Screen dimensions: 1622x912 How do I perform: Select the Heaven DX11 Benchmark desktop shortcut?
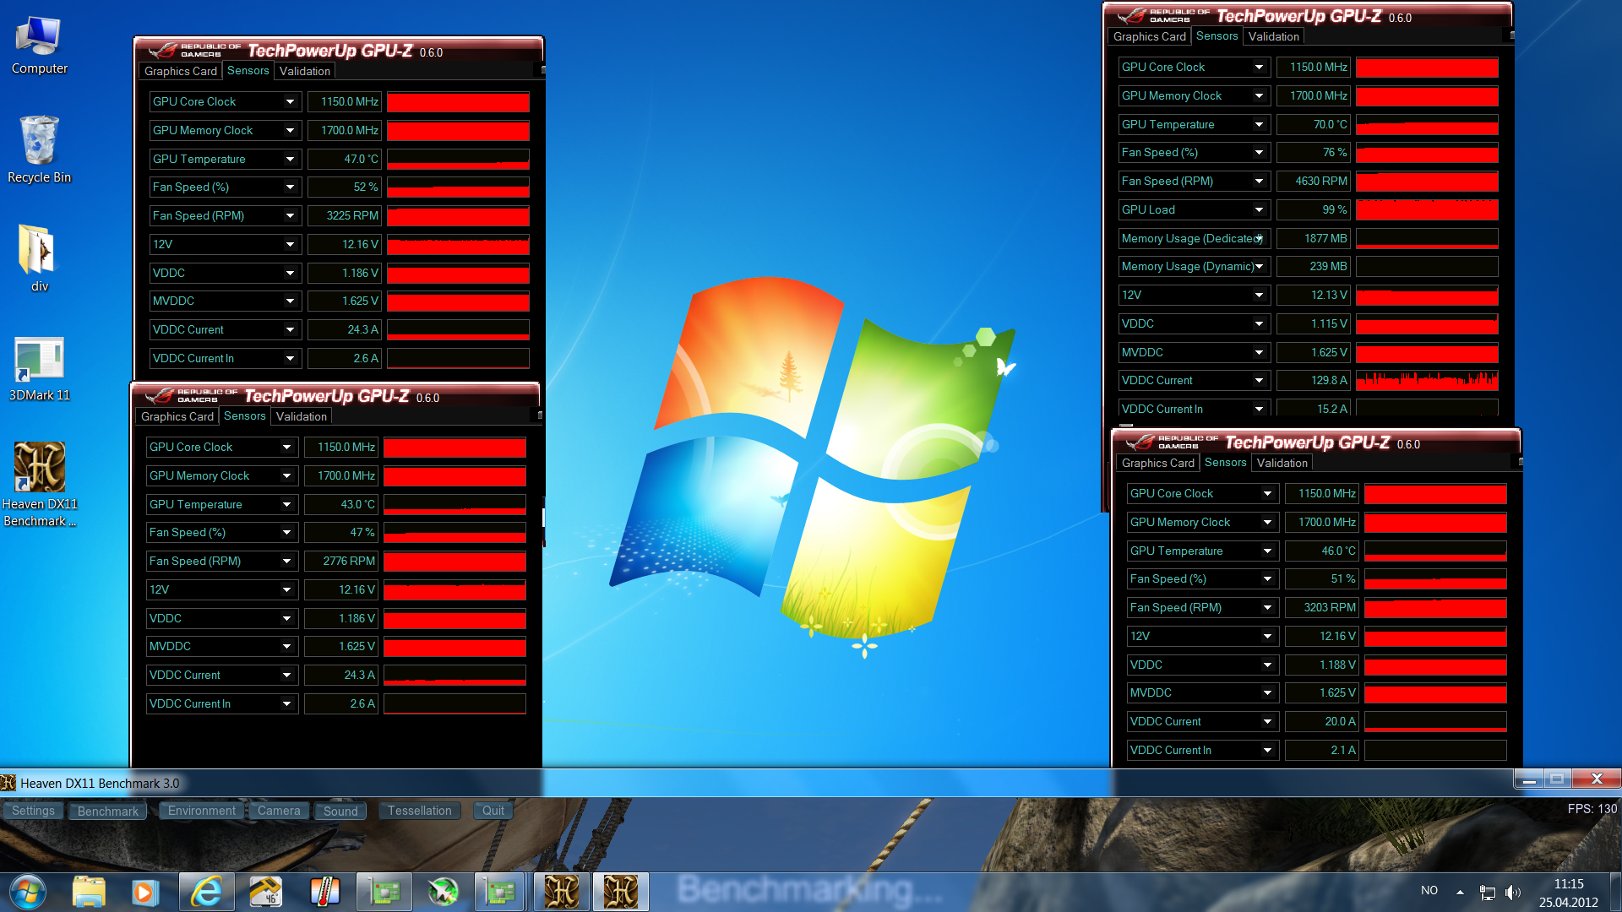39,486
